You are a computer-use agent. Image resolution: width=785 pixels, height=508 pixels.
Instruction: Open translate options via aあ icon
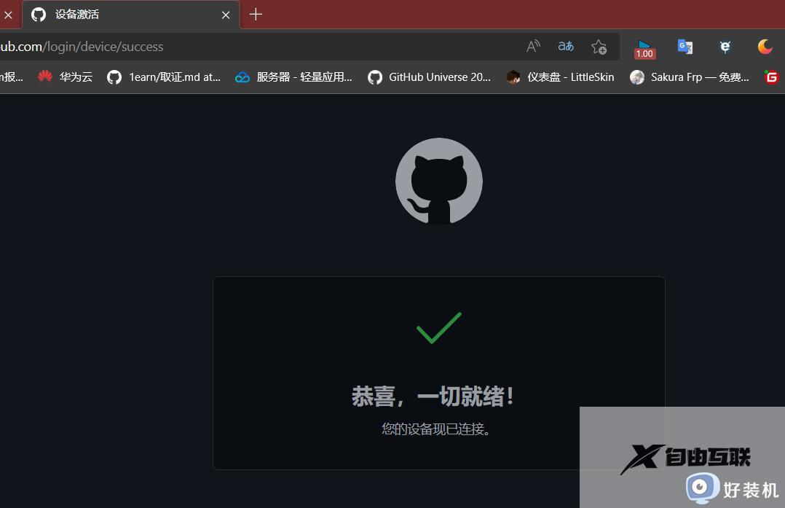565,46
